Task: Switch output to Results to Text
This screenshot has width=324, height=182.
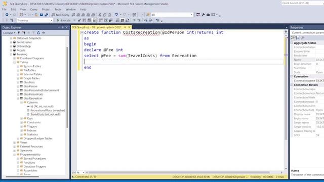Action: [x=117, y=20]
